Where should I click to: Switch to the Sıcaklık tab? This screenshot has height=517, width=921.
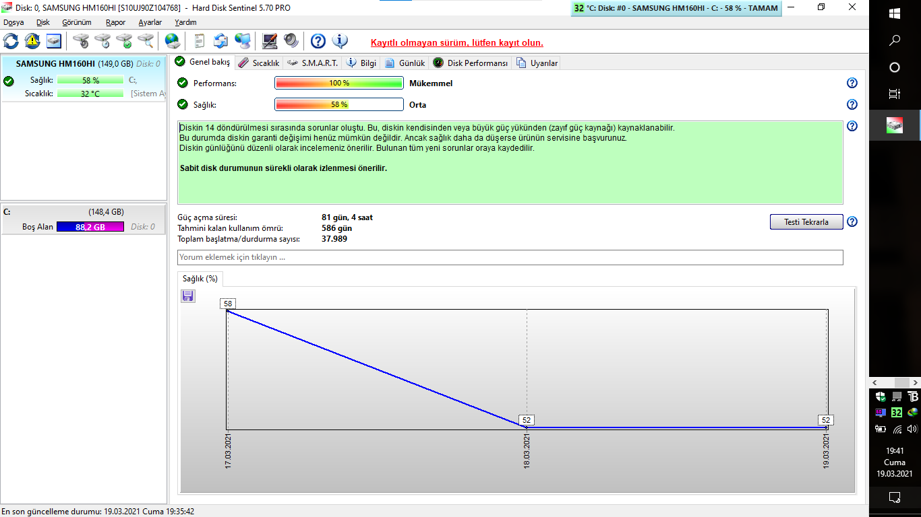point(258,63)
